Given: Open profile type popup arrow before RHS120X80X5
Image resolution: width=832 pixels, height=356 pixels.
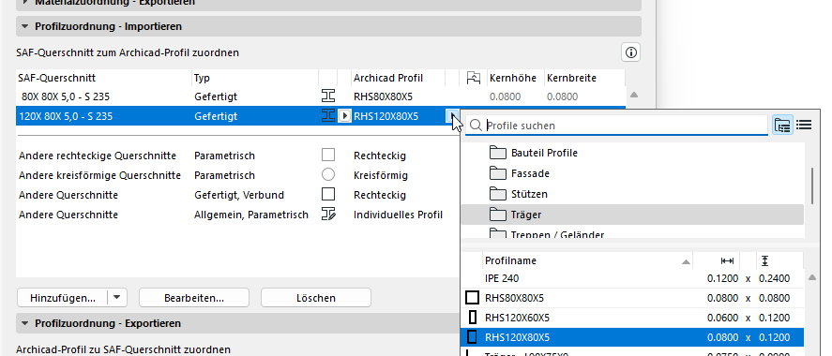Looking at the screenshot, I should point(345,115).
